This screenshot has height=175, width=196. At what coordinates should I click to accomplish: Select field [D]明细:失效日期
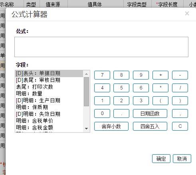pyautogui.click(x=49, y=114)
